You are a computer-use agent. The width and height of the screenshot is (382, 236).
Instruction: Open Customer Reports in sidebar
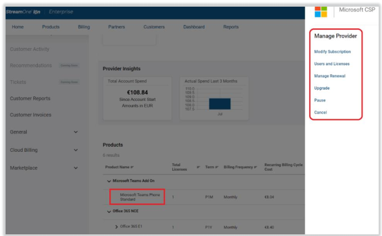pos(30,99)
